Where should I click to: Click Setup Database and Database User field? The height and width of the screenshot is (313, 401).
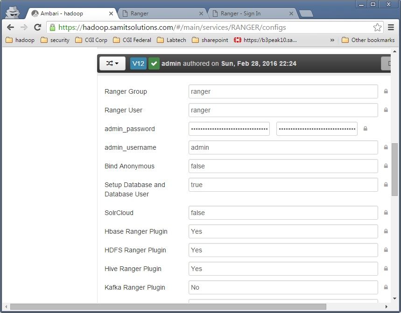point(283,184)
